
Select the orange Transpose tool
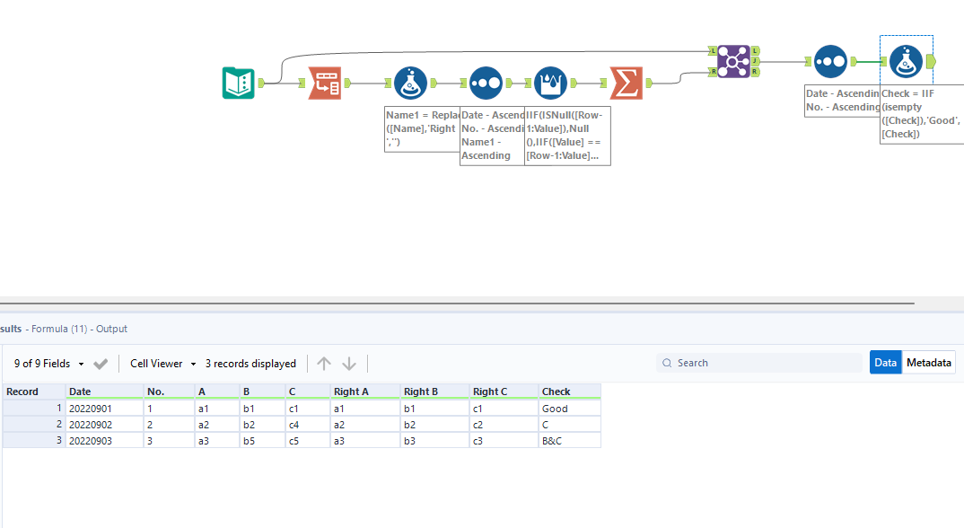(x=323, y=83)
